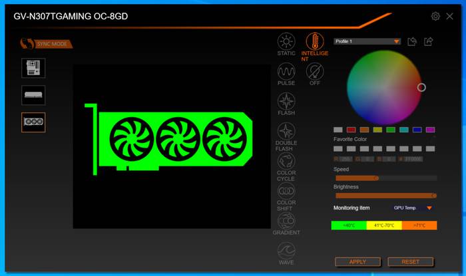
Task: Toggle the Sync Mode button
Action: 46,44
